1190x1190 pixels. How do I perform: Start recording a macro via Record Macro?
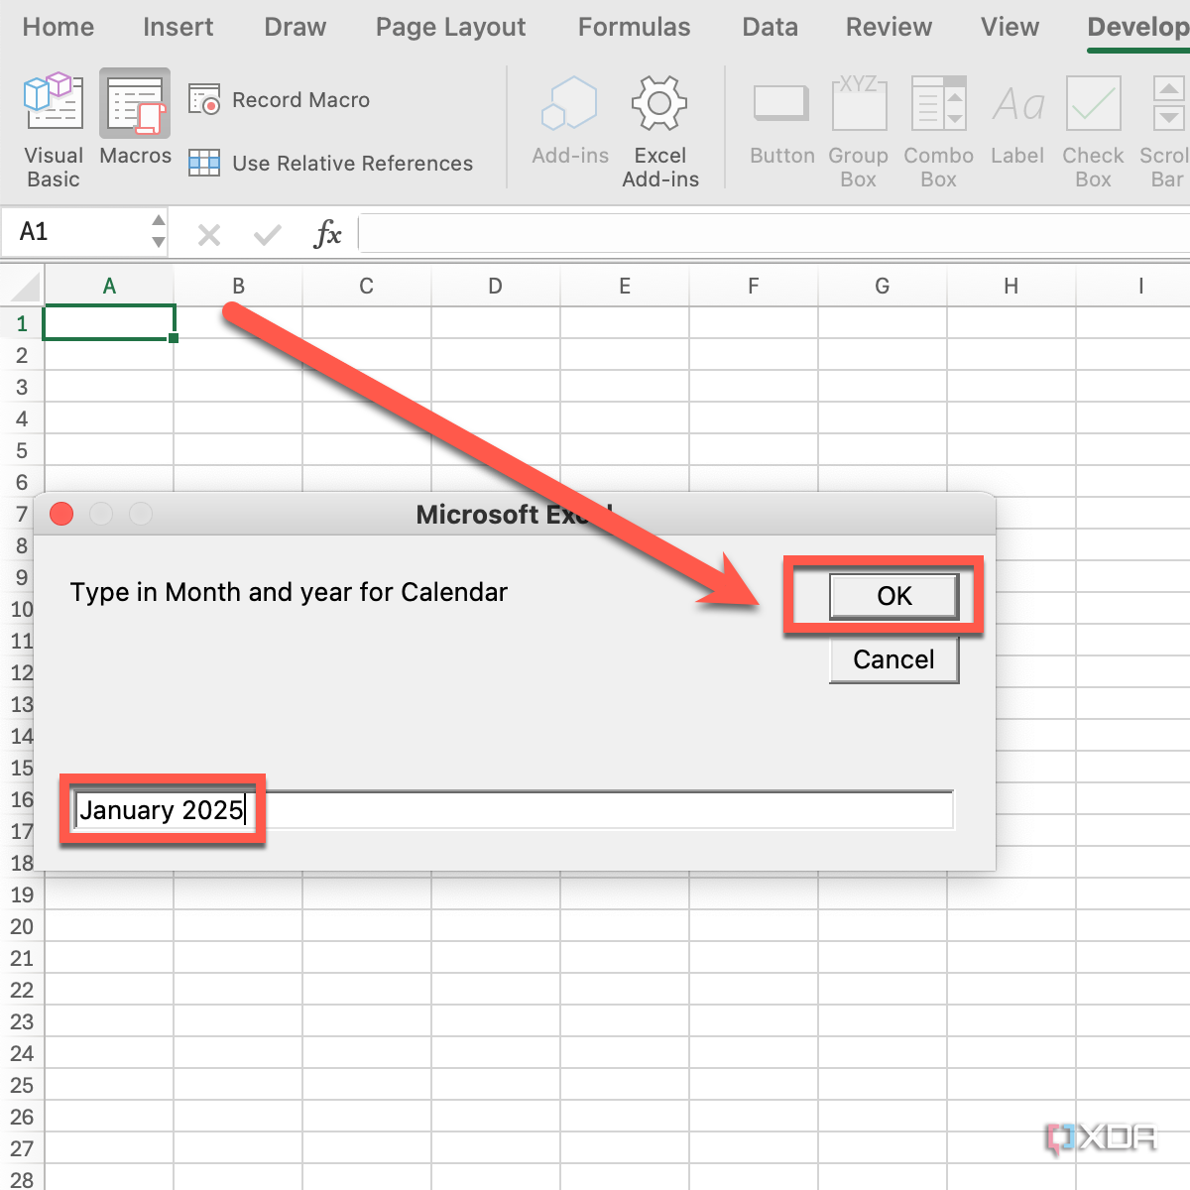(280, 99)
